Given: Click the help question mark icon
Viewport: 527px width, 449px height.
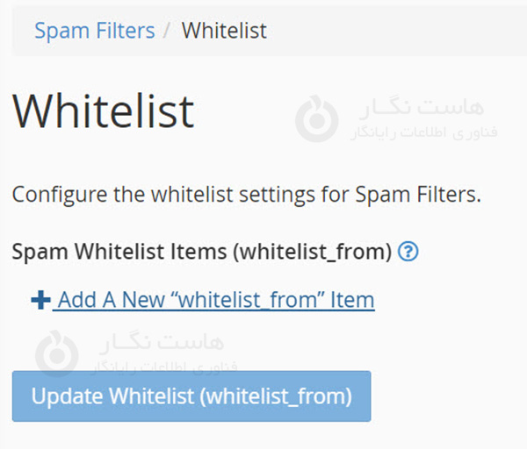Looking at the screenshot, I should click(x=408, y=253).
